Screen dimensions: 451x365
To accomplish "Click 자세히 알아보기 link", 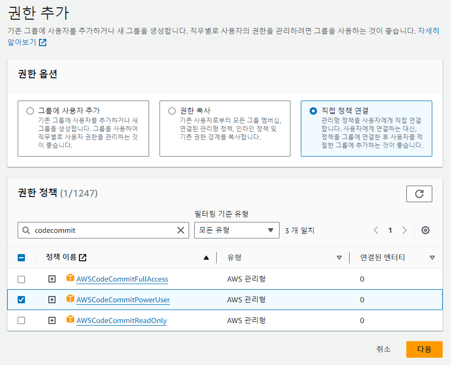I will pyautogui.click(x=428, y=31).
